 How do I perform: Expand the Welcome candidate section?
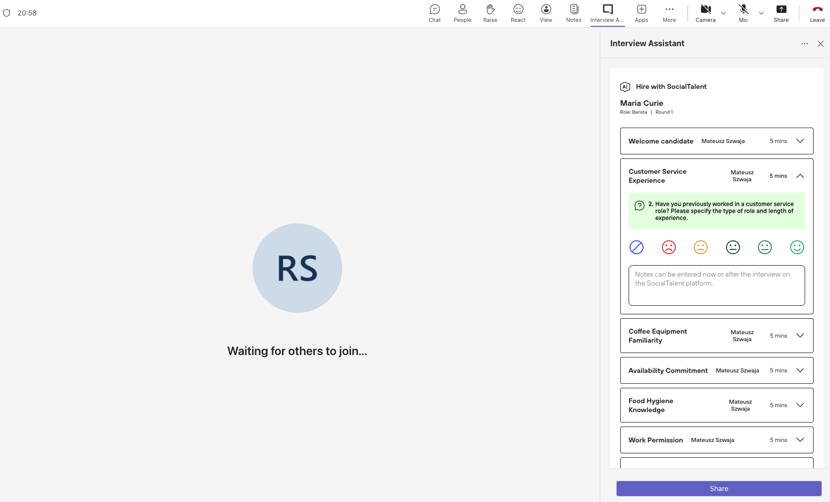800,141
